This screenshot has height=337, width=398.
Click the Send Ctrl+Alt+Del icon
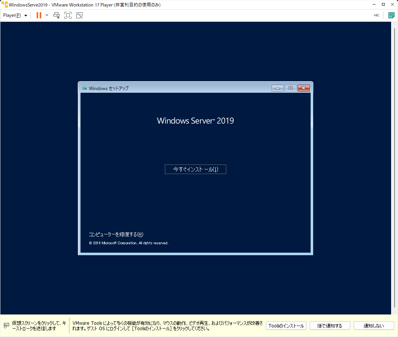pos(56,15)
